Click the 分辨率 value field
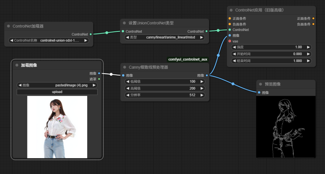Screen dimensions: 325x174 pos(165,95)
